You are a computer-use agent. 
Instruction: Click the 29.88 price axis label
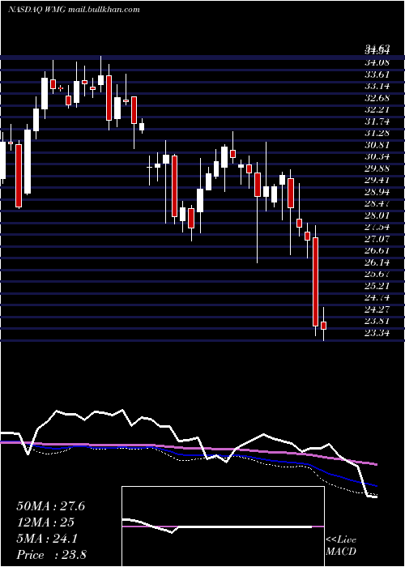(x=377, y=168)
